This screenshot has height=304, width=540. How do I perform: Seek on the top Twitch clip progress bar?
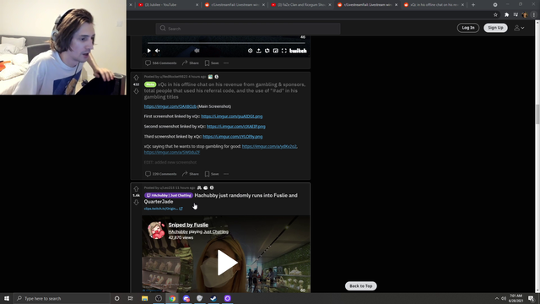(226, 43)
